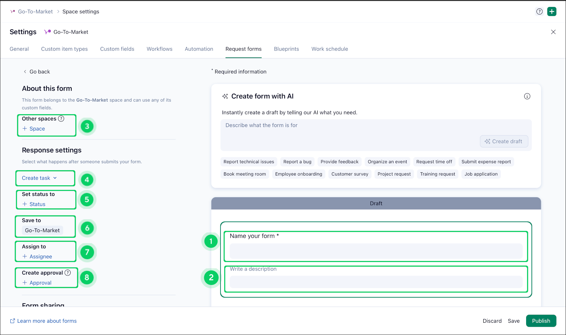Add an assignee under Assign to
The image size is (566, 335).
37,256
